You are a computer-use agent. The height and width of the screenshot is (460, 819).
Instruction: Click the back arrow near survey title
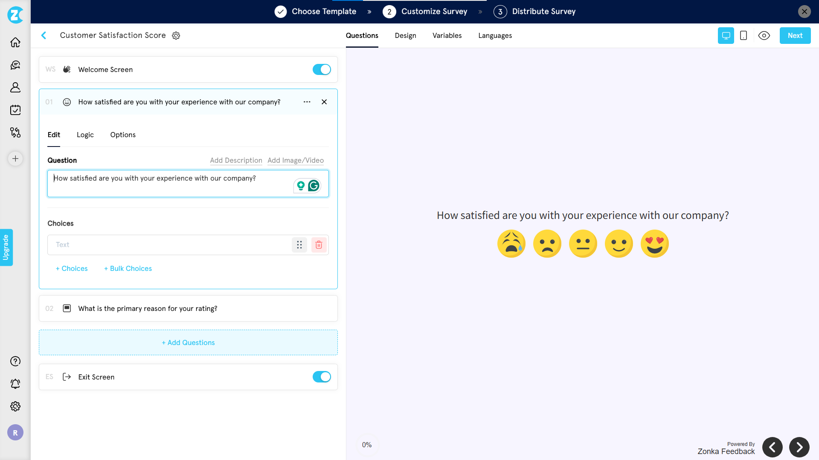click(44, 35)
